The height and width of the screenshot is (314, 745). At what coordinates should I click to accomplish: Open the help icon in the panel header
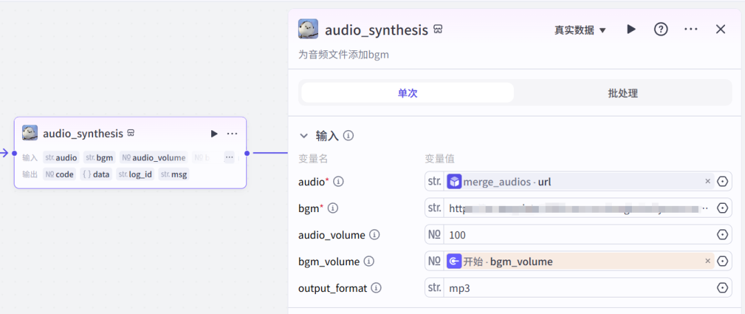point(661,30)
